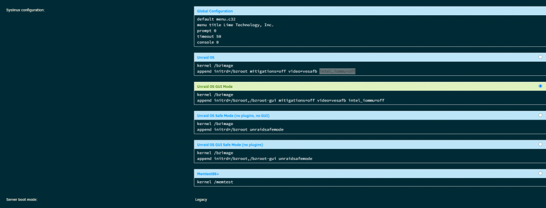The width and height of the screenshot is (546, 208).
Task: Click the 'menu title Lime Technology, Inc.' line
Action: tap(235, 25)
